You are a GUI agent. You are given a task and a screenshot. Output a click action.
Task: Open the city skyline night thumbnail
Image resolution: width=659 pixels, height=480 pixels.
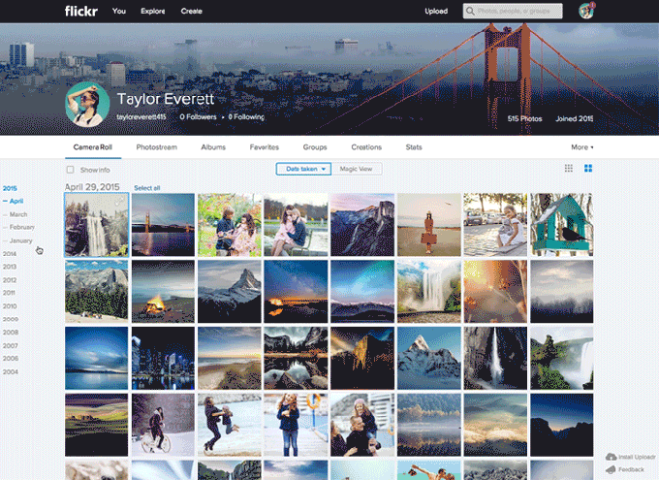pyautogui.click(x=163, y=358)
